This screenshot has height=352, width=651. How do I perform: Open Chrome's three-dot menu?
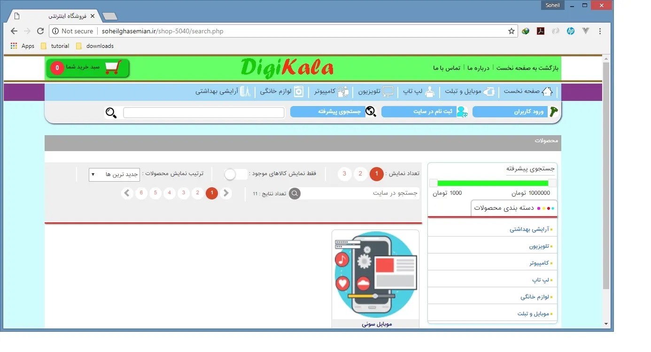[x=600, y=31]
